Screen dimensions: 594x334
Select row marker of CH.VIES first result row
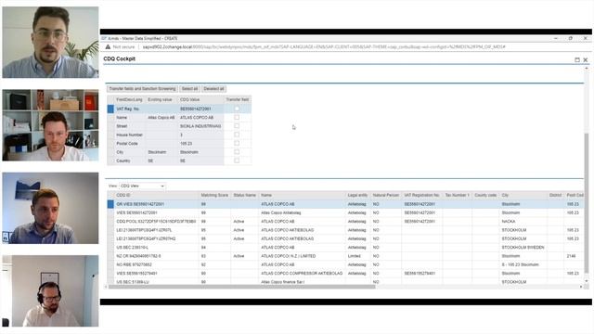tap(110, 204)
